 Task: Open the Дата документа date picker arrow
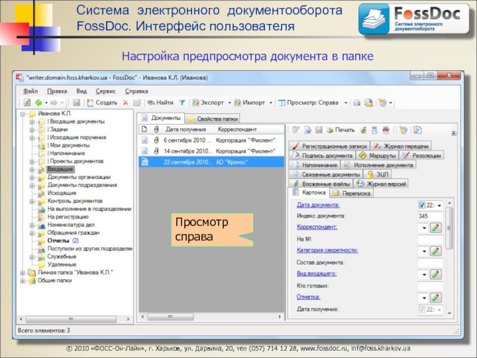[439, 205]
